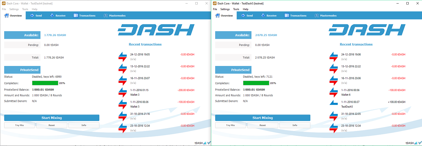Viewport: 422px width, 146px height.
Task: Click received TestDash5 transaction arrow icon
Action: (333, 103)
